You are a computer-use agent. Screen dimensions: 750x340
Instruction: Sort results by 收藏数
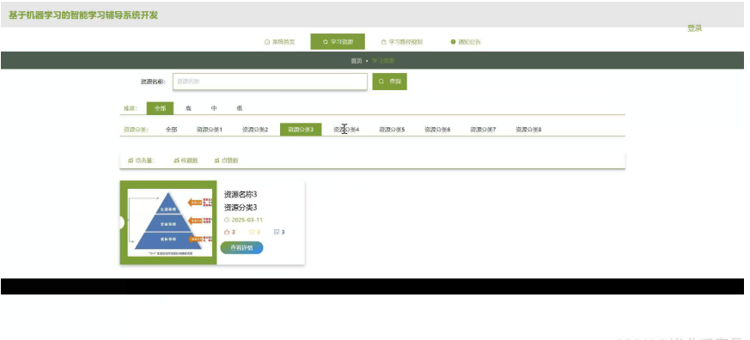click(x=186, y=161)
